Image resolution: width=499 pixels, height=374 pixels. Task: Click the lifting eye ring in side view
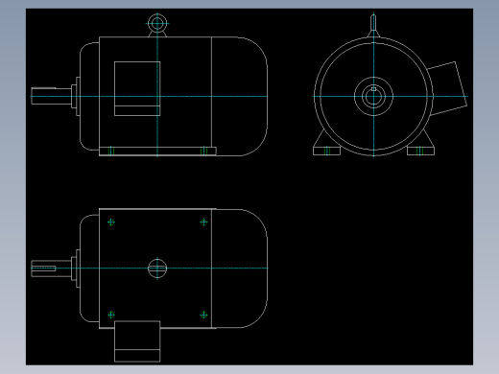157,23
